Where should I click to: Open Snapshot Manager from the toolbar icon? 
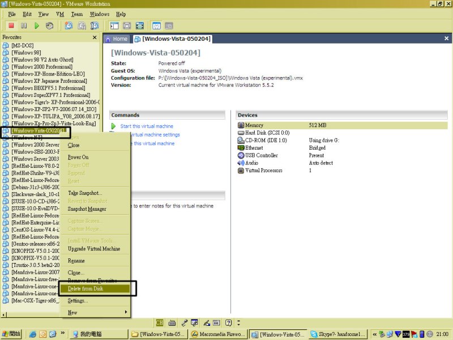95,25
